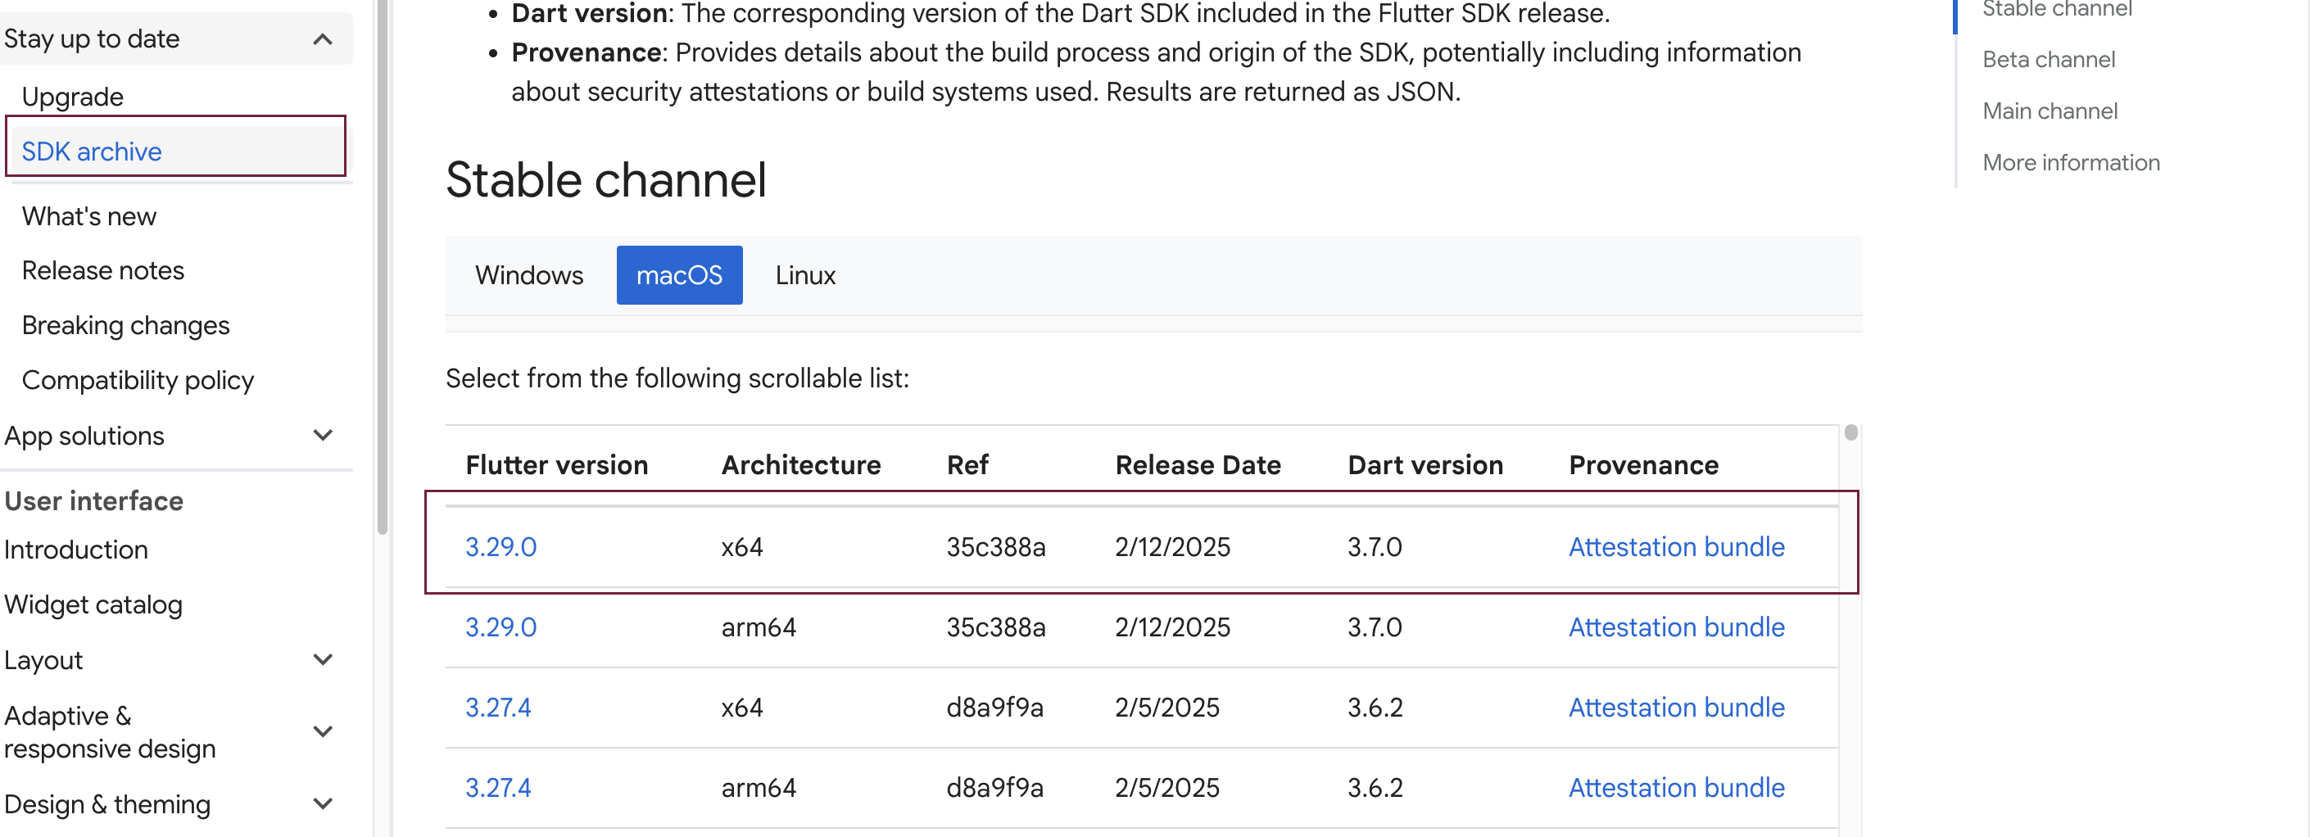
Task: Click the Provenance column header
Action: pos(1643,465)
